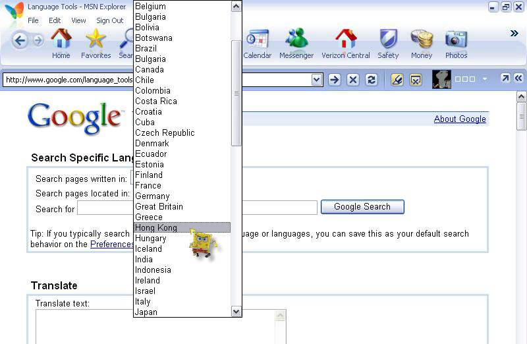Screen dimensions: 527x344
Task: Go back using the Back arrow
Action: (x=20, y=41)
